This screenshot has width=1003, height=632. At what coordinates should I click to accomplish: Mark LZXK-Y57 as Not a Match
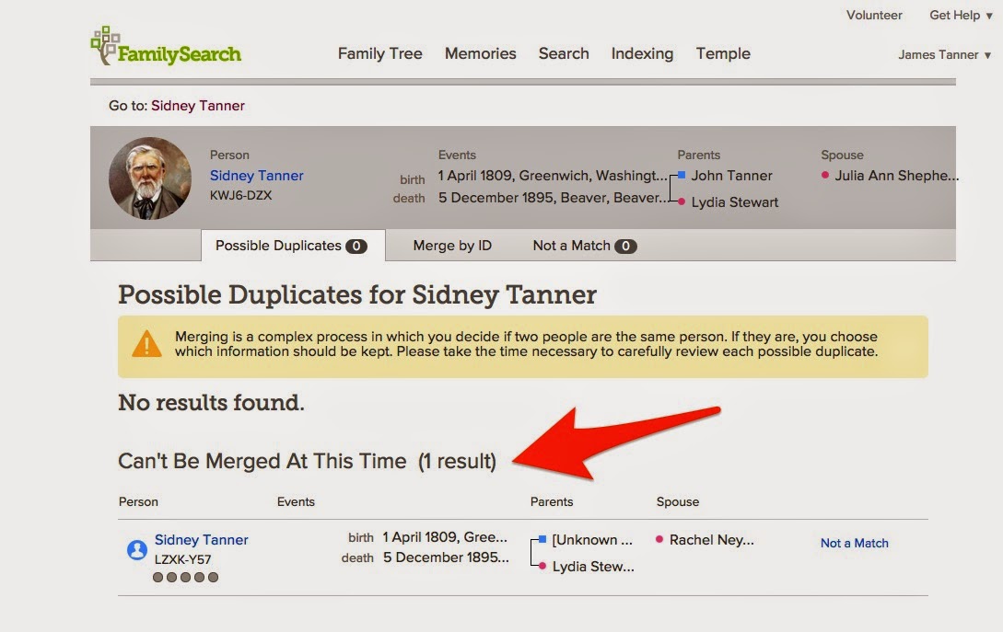point(855,543)
